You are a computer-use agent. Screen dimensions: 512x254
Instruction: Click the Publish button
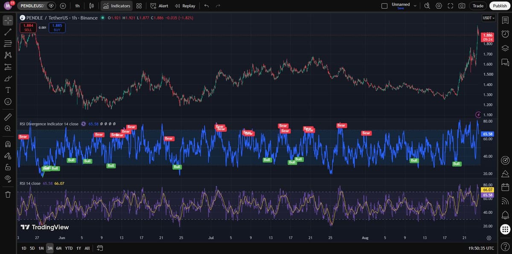(x=499, y=6)
